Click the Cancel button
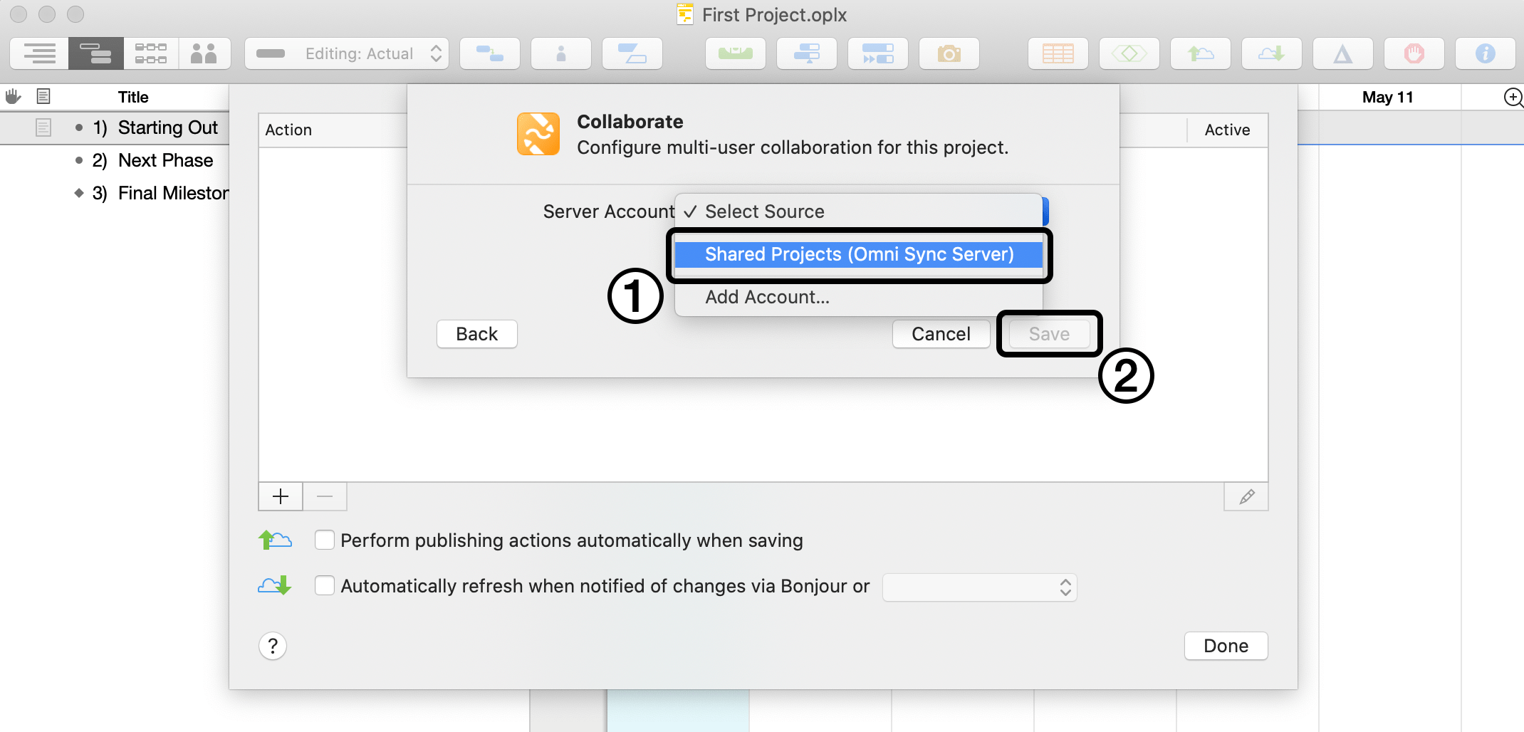This screenshot has width=1524, height=732. [941, 334]
